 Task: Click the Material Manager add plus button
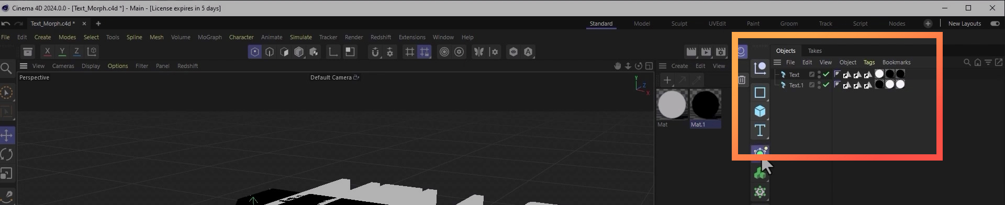(x=667, y=80)
